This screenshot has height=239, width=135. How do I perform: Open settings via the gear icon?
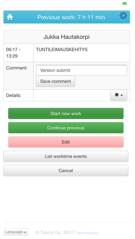(x=123, y=15)
